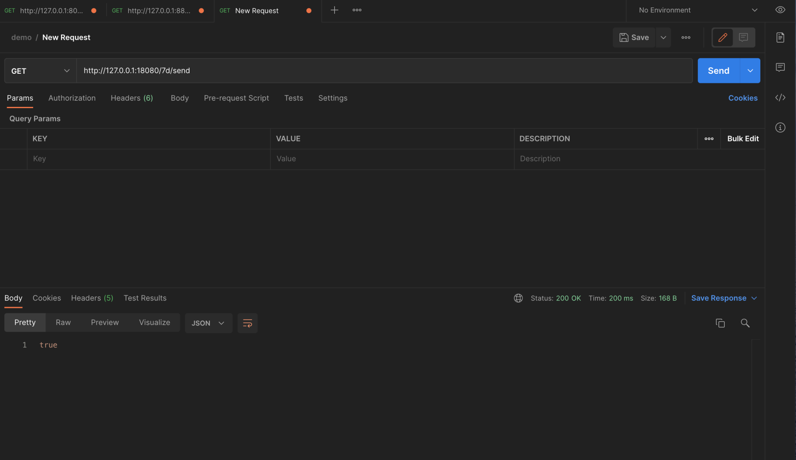Click the demo collection breadcrumb
The height and width of the screenshot is (460, 796).
click(21, 37)
